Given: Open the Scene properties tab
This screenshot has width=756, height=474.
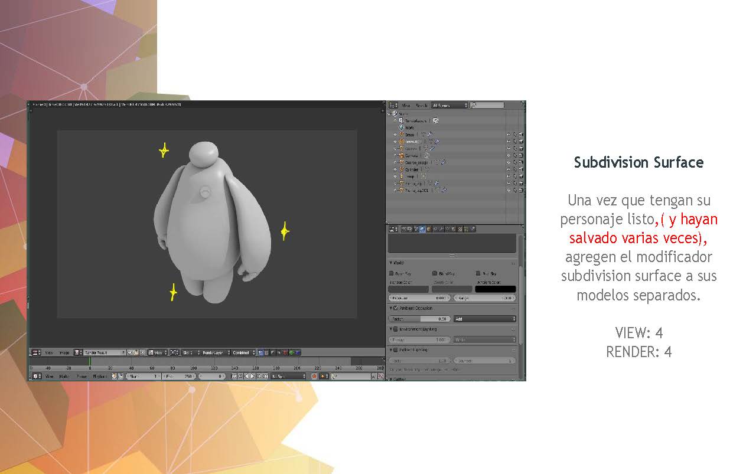Looking at the screenshot, I should tap(416, 229).
